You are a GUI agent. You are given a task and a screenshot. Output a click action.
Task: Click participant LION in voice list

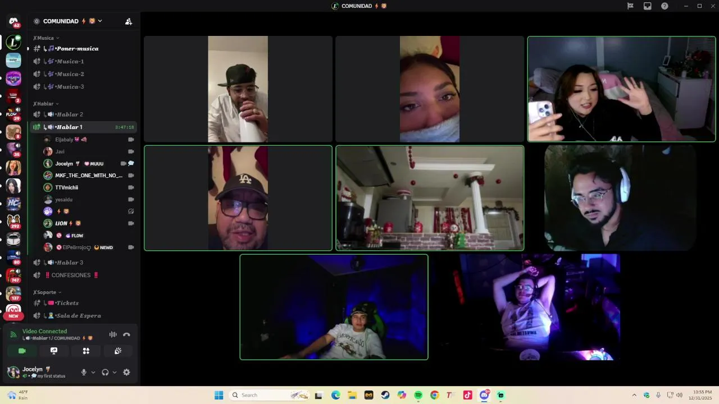(x=89, y=223)
